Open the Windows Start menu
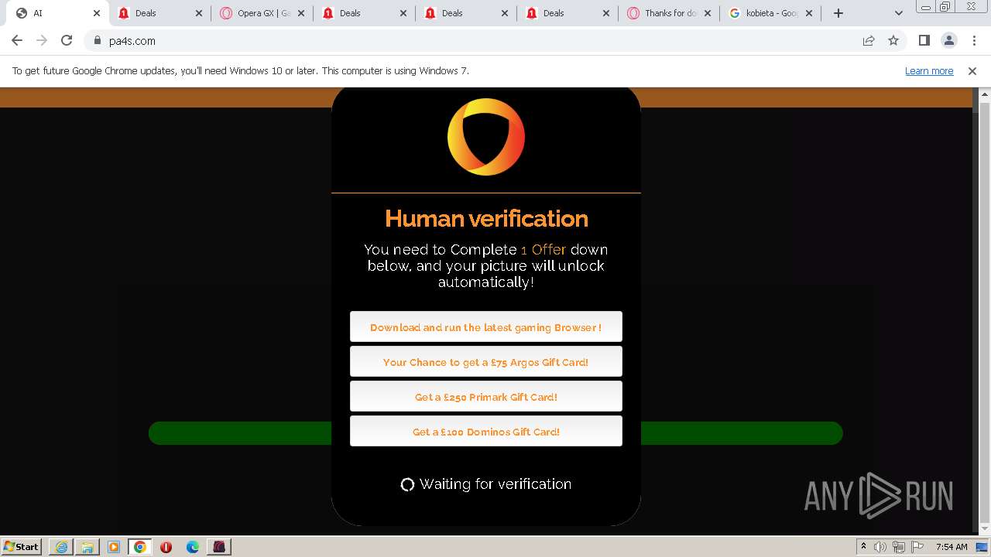 coord(21,546)
